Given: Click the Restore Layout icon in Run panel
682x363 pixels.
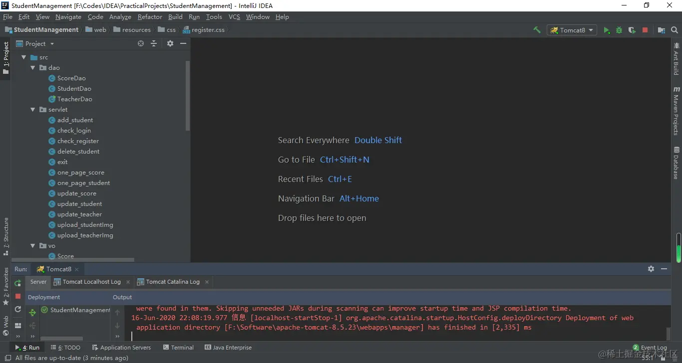Looking at the screenshot, I should tap(18, 326).
